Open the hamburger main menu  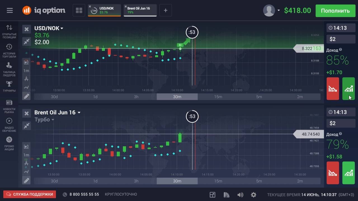click(10, 11)
